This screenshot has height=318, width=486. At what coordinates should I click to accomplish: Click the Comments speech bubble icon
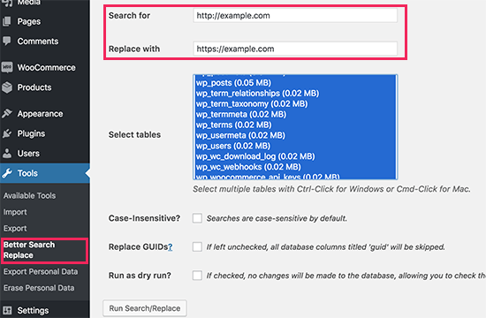click(7, 41)
